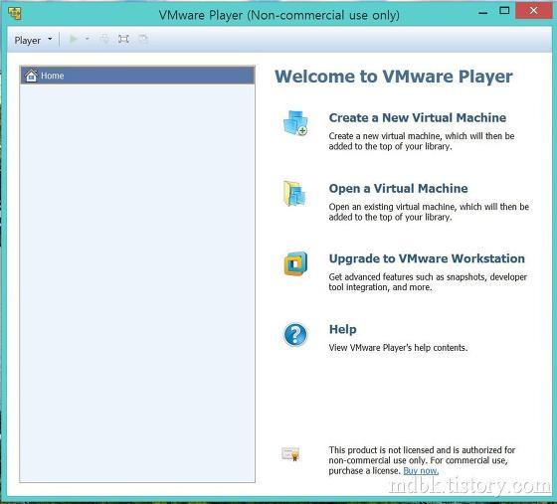
Task: Click the Buy now link
Action: pos(421,470)
